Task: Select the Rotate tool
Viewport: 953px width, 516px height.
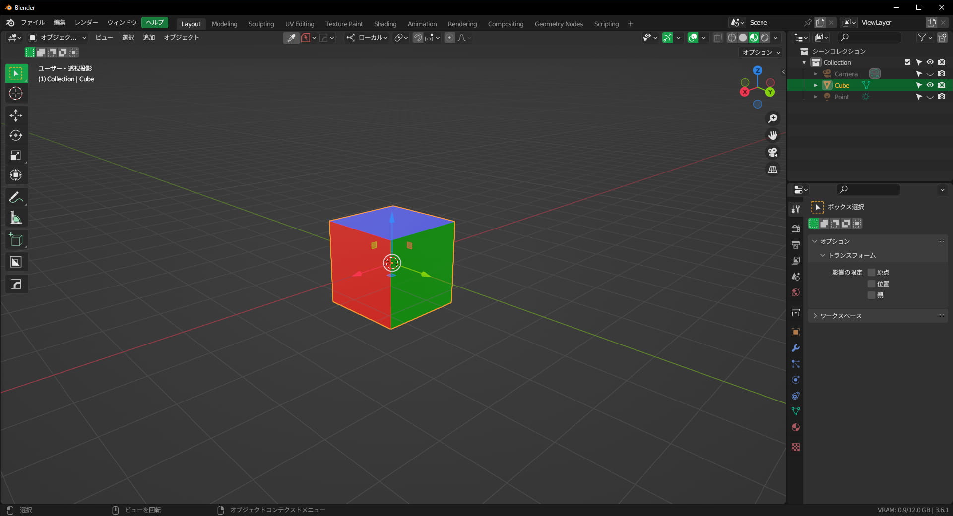Action: coord(16,135)
